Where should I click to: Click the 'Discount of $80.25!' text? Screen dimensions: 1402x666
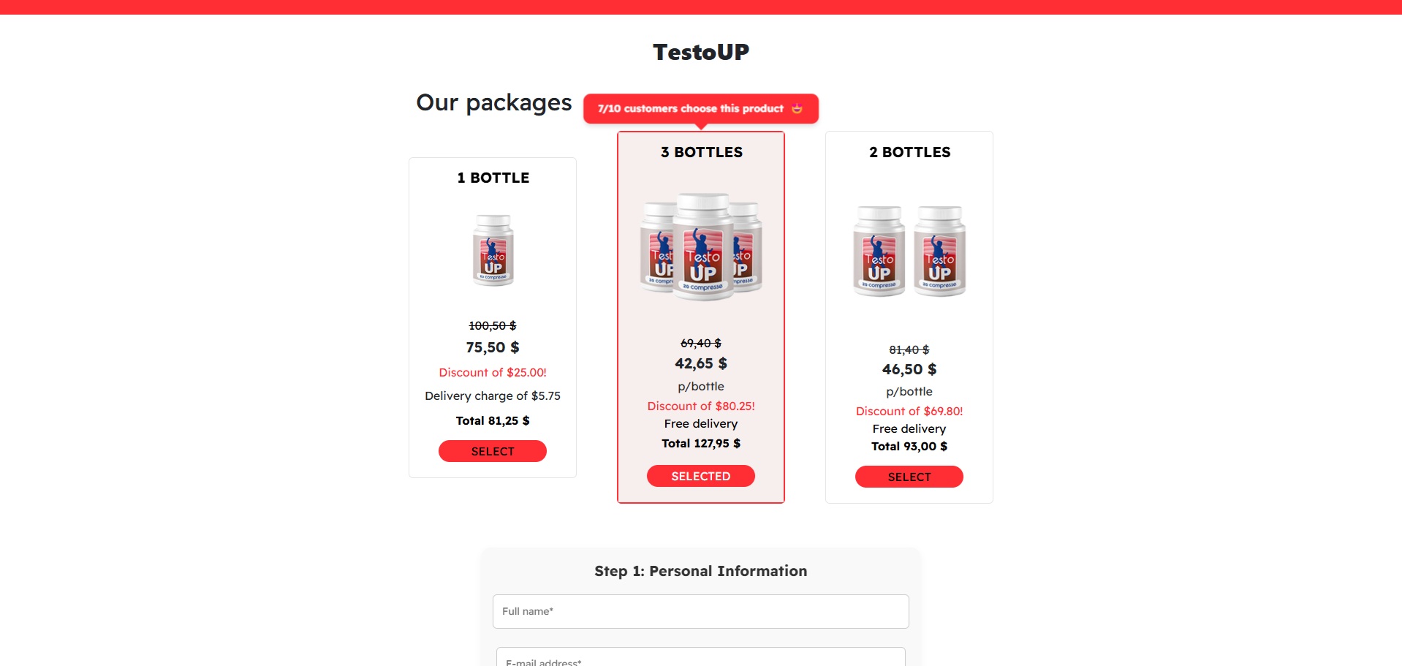700,406
